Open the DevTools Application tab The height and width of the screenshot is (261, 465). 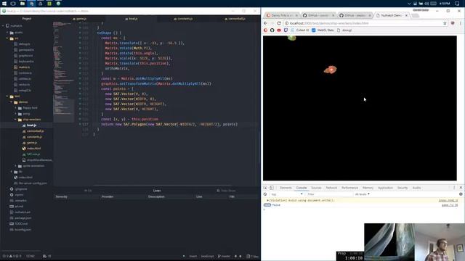pyautogui.click(x=385, y=188)
